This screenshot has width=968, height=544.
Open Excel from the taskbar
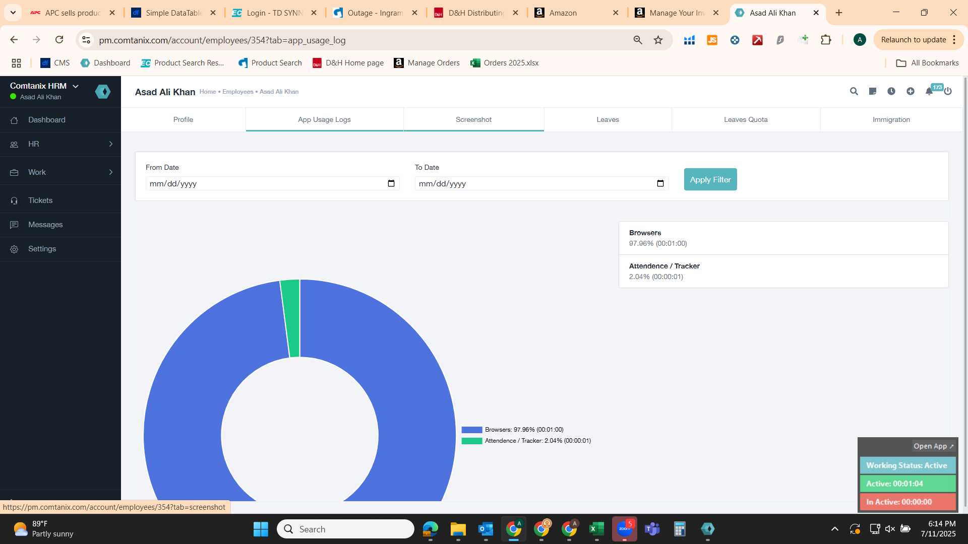[596, 529]
